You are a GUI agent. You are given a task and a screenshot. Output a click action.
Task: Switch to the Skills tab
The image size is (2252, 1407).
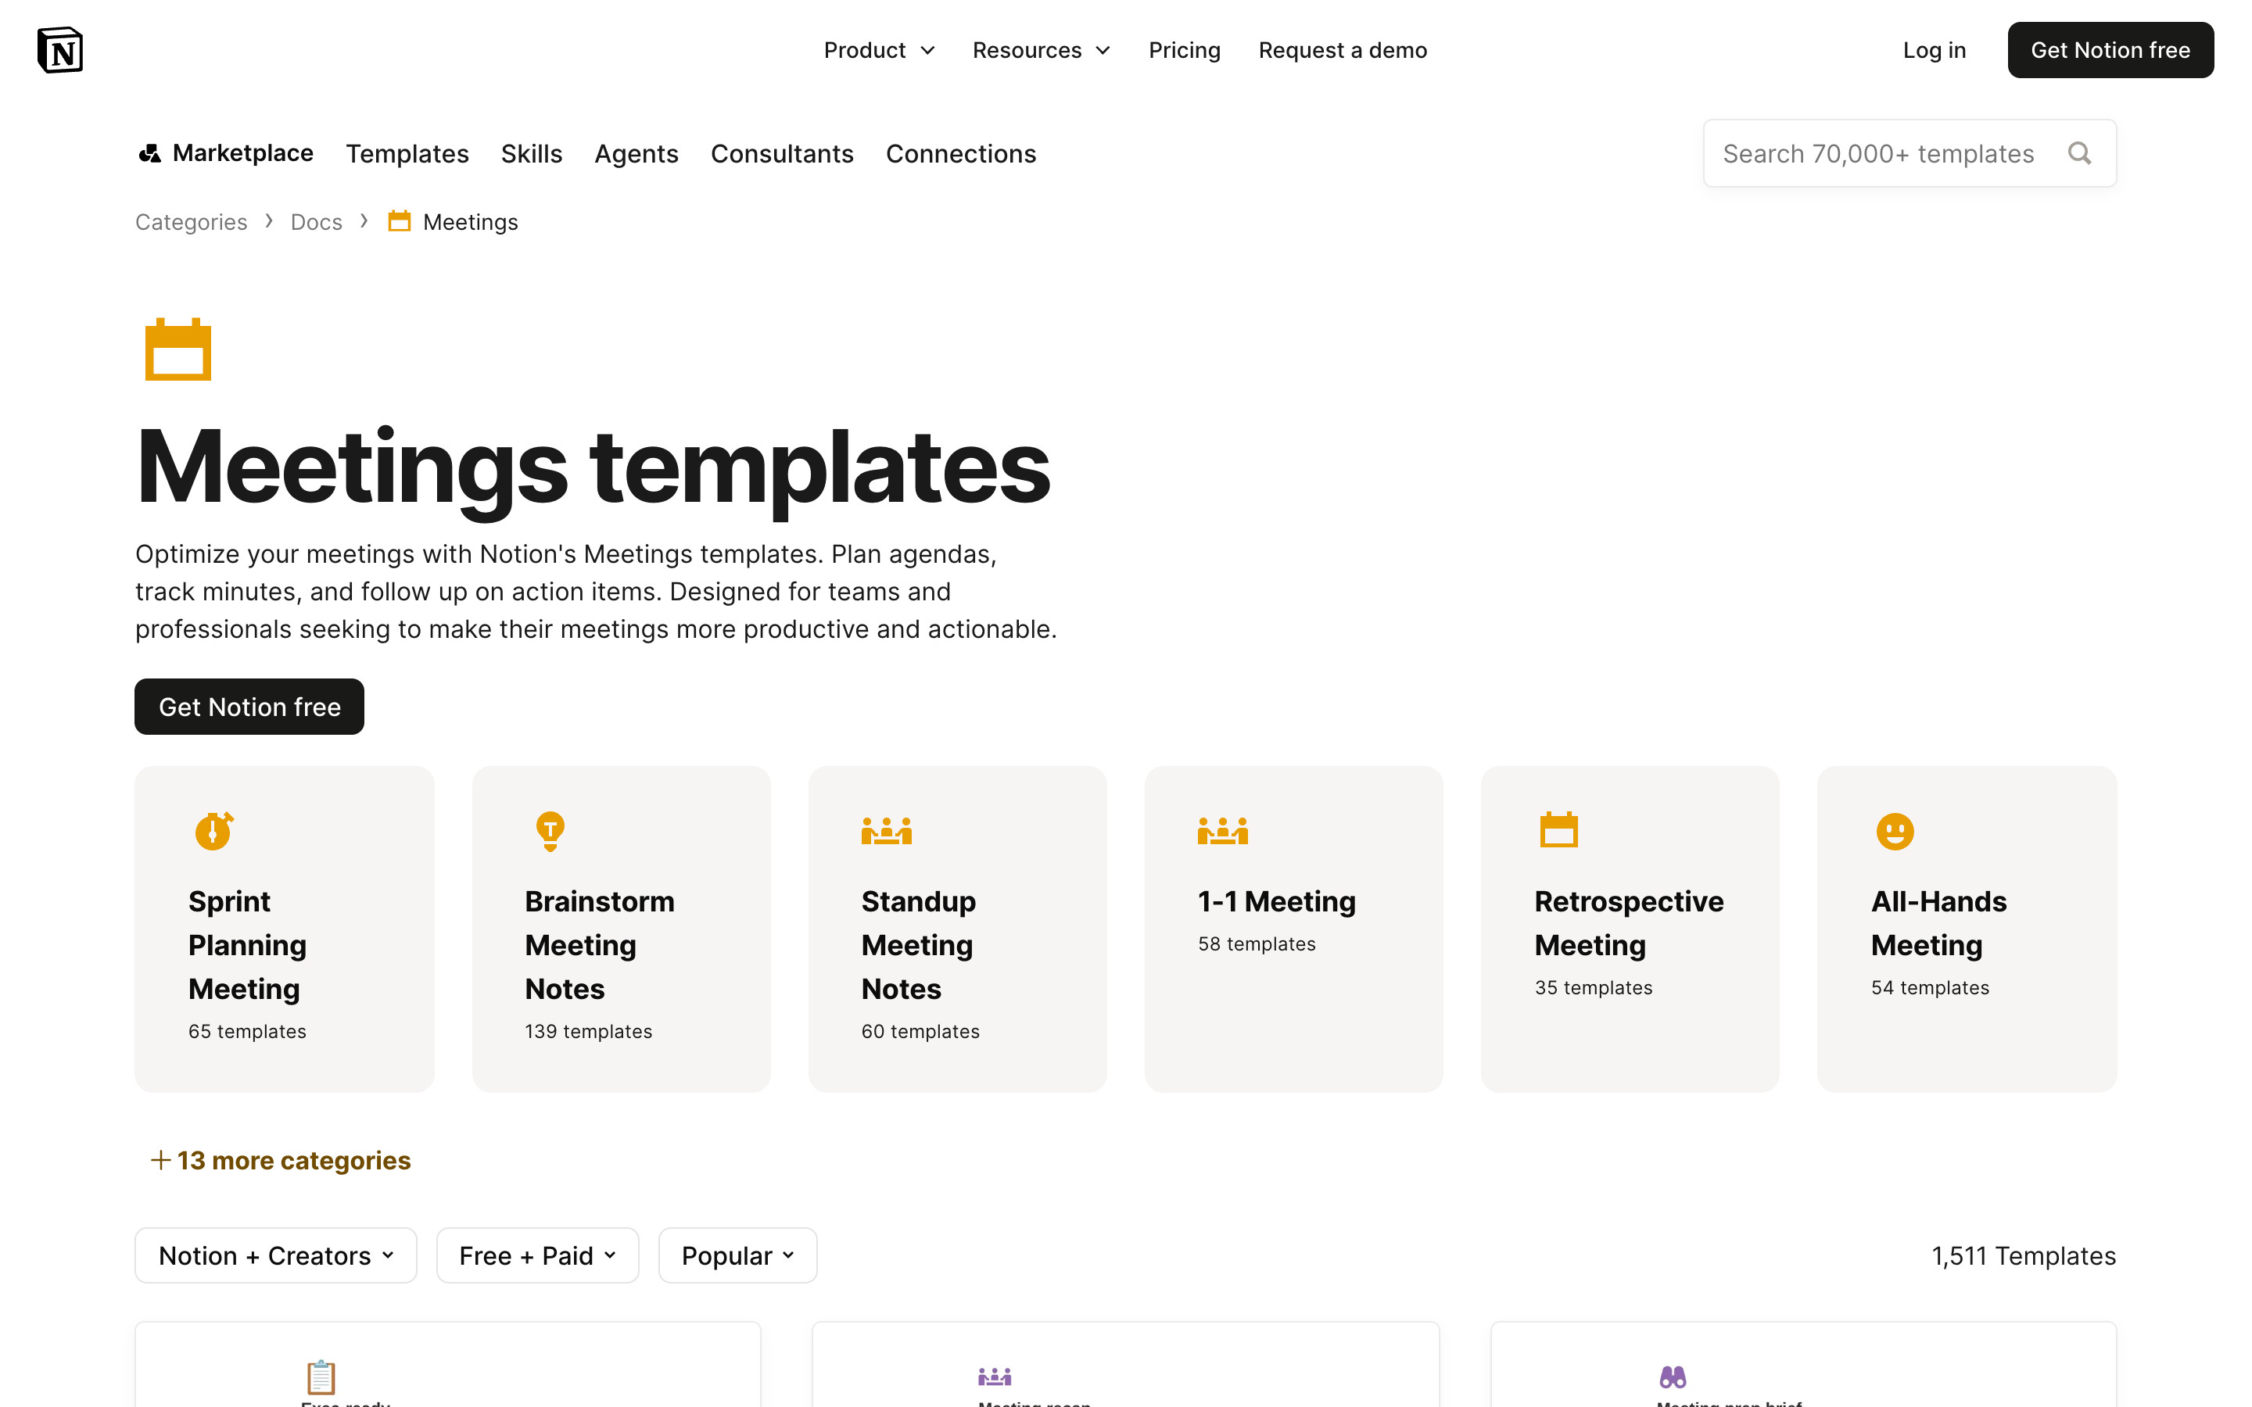click(532, 153)
